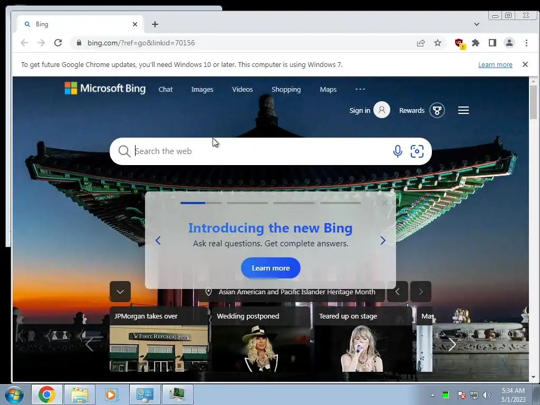The height and width of the screenshot is (405, 540).
Task: Click the page vertical scrollbar thumb
Action: (x=533, y=102)
